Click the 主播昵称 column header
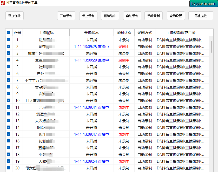 (x=46, y=33)
